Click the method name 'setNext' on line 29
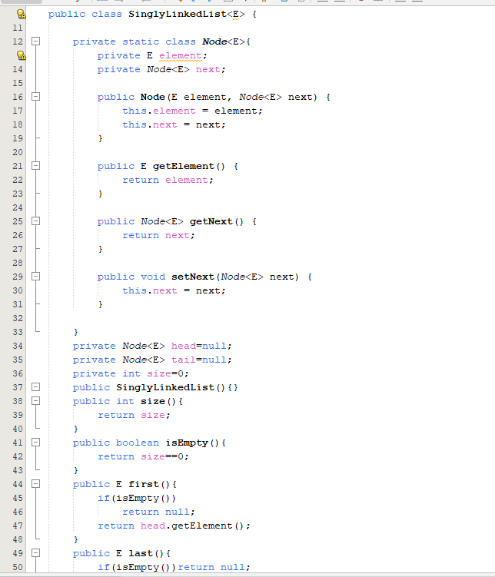495x577 pixels. 192,277
